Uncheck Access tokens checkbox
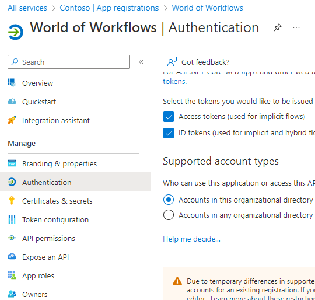315x300 pixels. click(169, 117)
